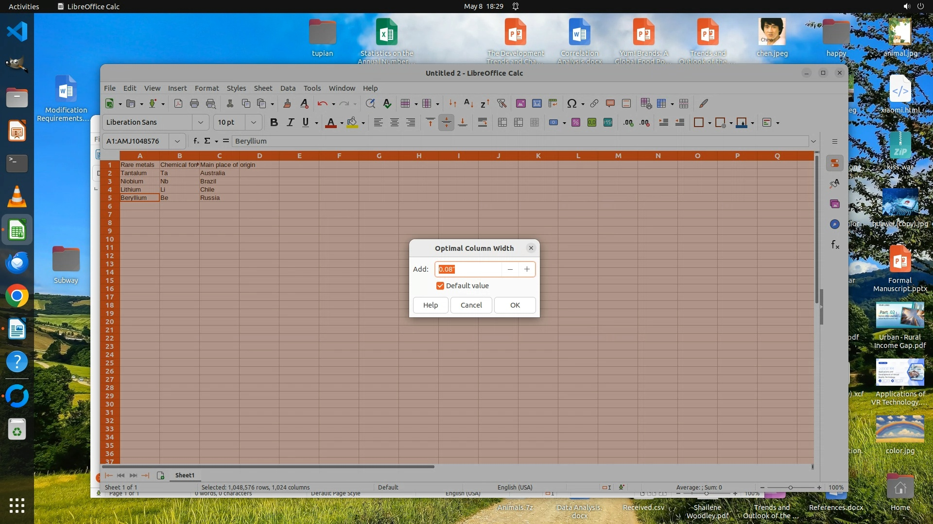The width and height of the screenshot is (933, 524).
Task: Open the Data menu
Action: point(288,88)
